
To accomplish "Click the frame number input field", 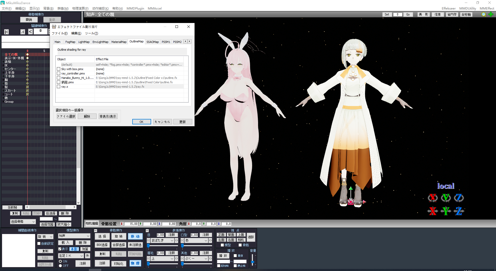I will point(41,31).
